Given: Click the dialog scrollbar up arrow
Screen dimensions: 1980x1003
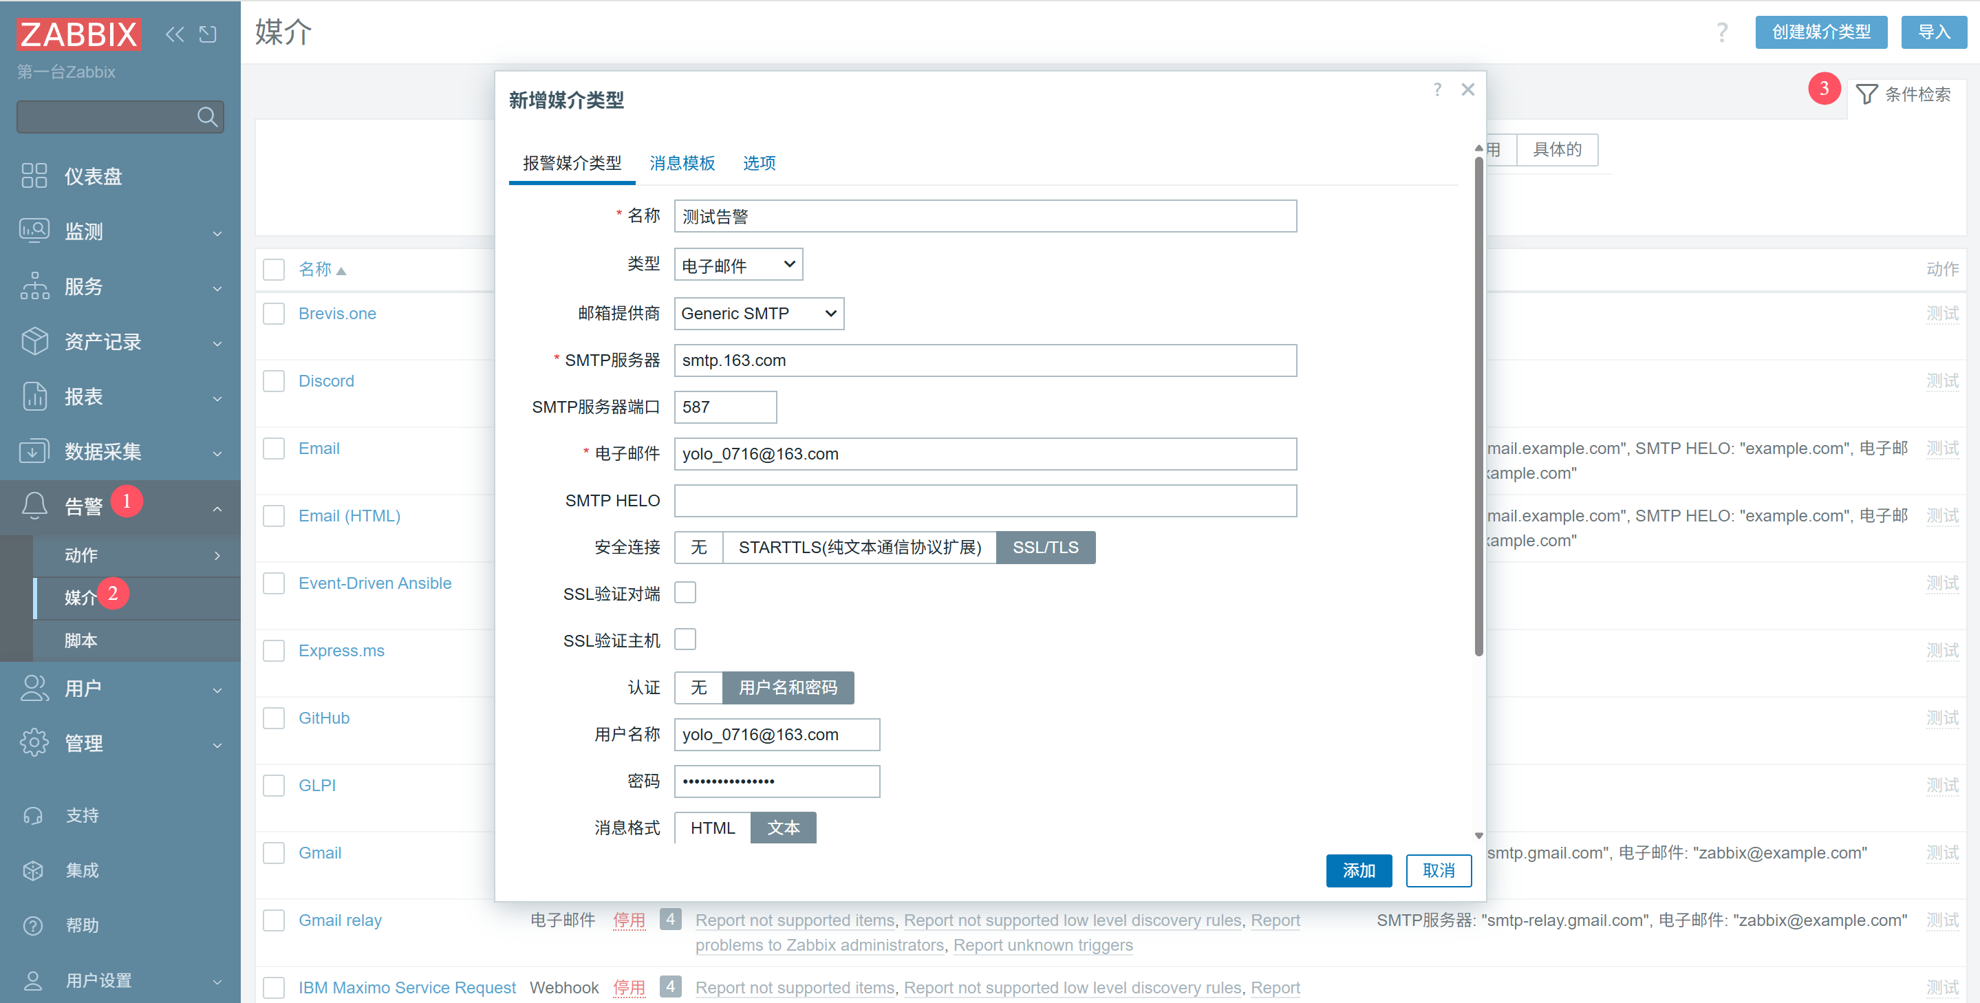Looking at the screenshot, I should pos(1478,148).
